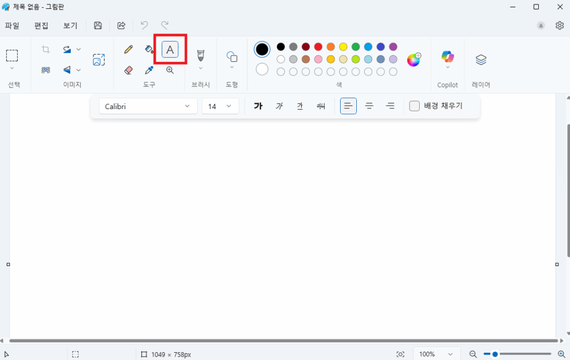This screenshot has height=360, width=570.
Task: Select the Eraser tool
Action: [129, 70]
